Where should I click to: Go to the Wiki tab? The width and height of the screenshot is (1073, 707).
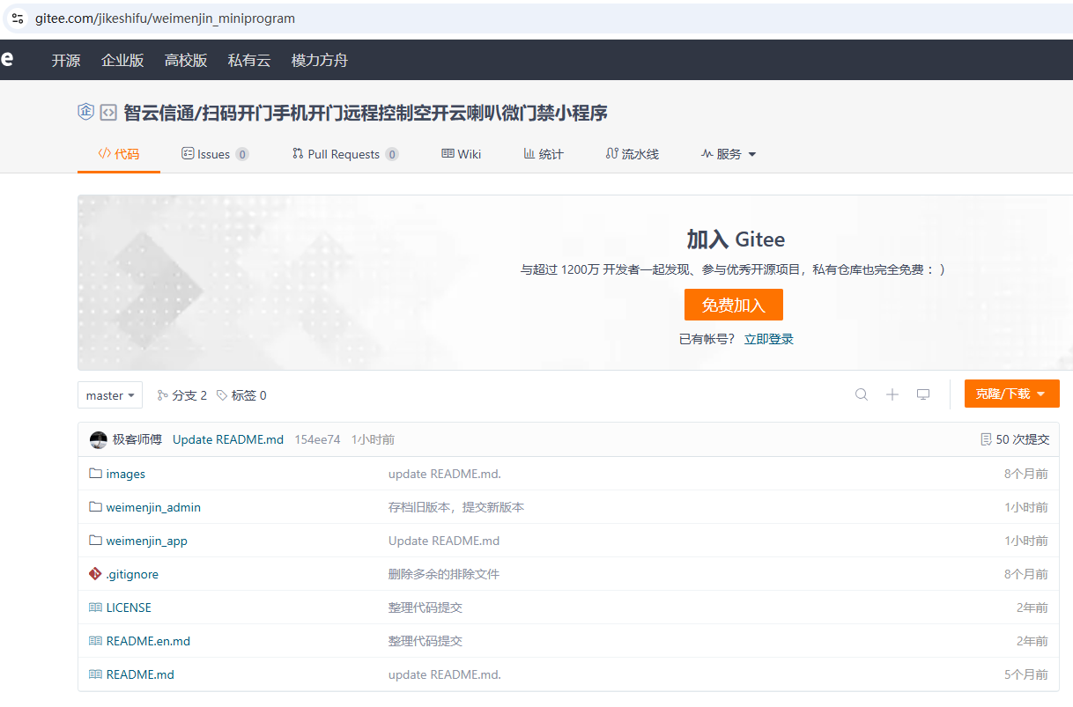(x=462, y=154)
